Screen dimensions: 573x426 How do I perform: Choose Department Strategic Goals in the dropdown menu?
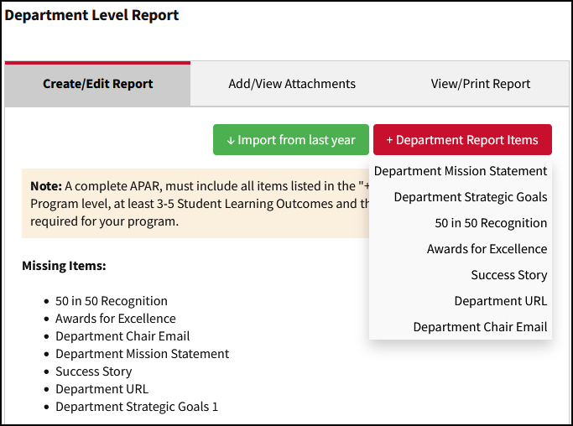tap(470, 197)
